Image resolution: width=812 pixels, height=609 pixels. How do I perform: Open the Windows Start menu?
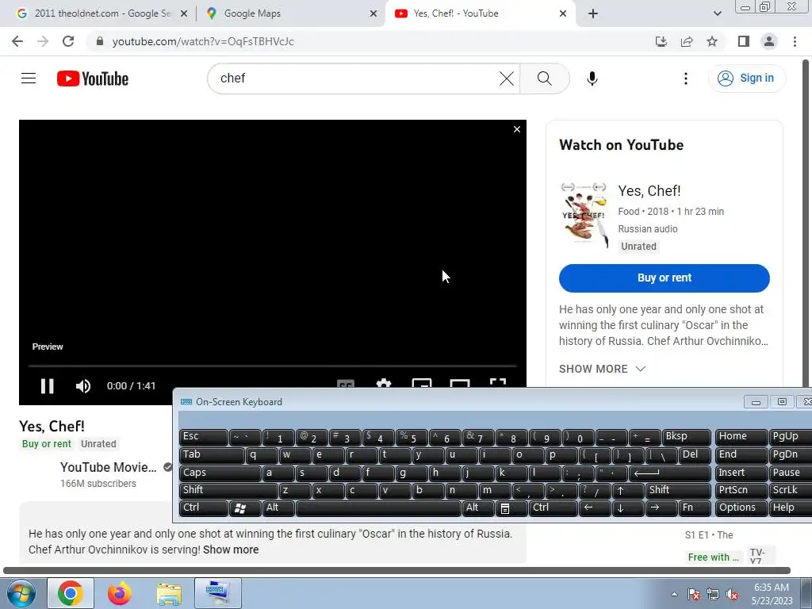21,593
